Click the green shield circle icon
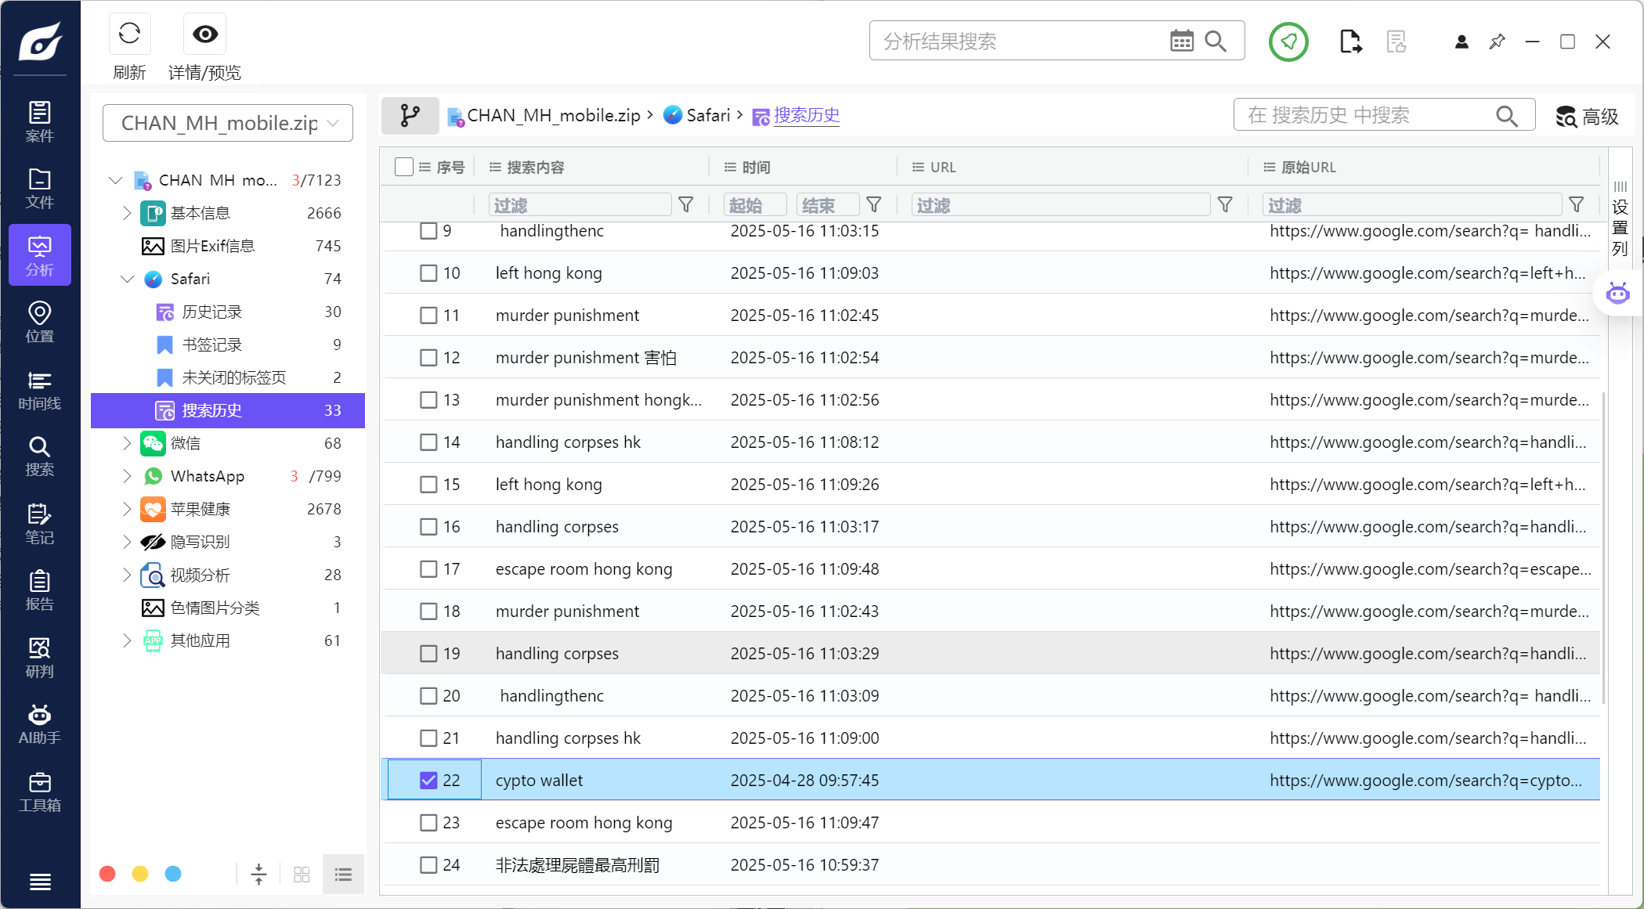This screenshot has height=909, width=1644. (x=1288, y=41)
